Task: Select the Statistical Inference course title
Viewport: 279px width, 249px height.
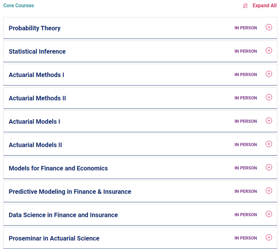Action: pyautogui.click(x=37, y=51)
